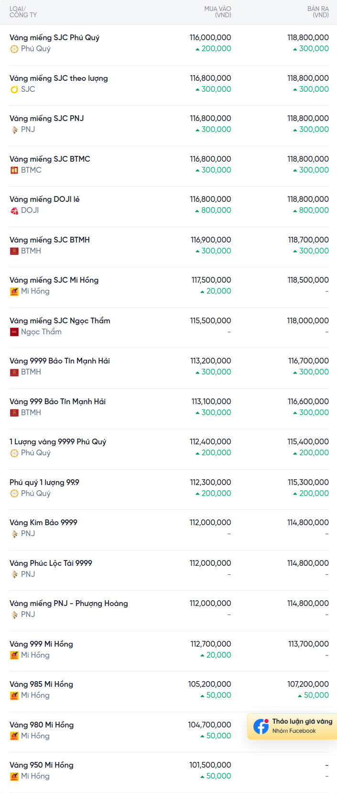Click the MUA VÀO (VND) column header
The height and width of the screenshot is (793, 337).
pyautogui.click(x=217, y=12)
